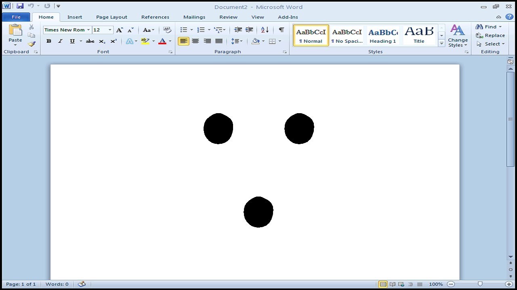
Task: Click the Clear Formatting icon
Action: click(x=167, y=30)
